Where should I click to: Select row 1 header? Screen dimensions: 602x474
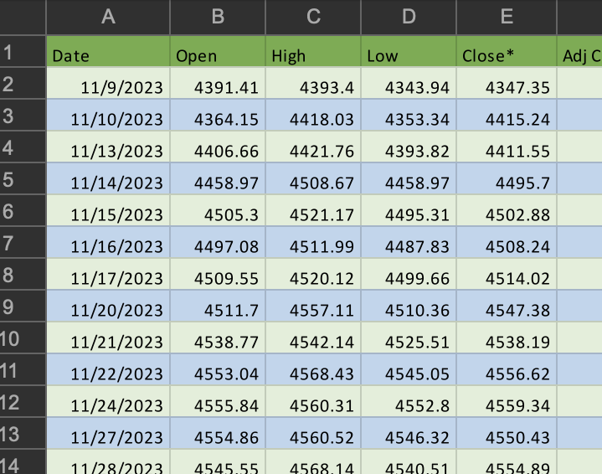click(23, 51)
